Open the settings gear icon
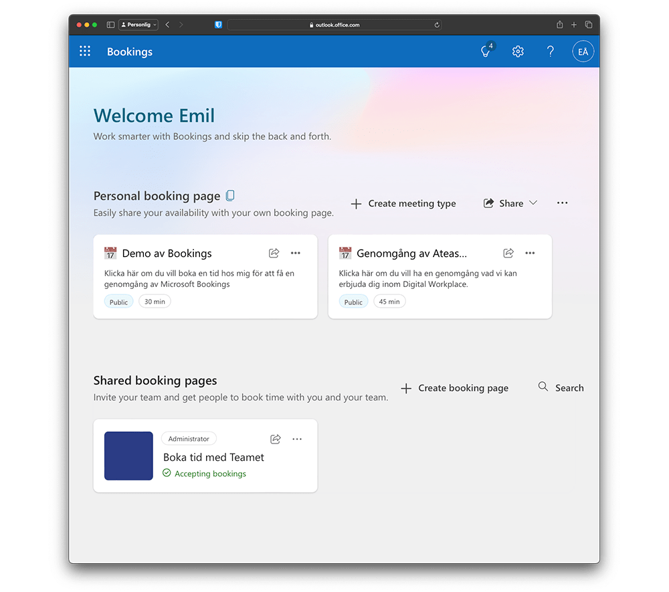Screen dimensions: 669x592 point(518,52)
